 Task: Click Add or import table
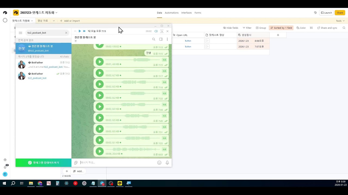(x=70, y=21)
